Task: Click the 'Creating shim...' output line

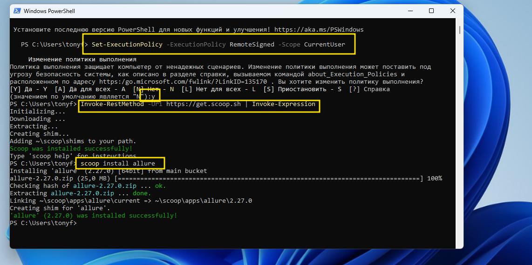Action: tap(39, 134)
